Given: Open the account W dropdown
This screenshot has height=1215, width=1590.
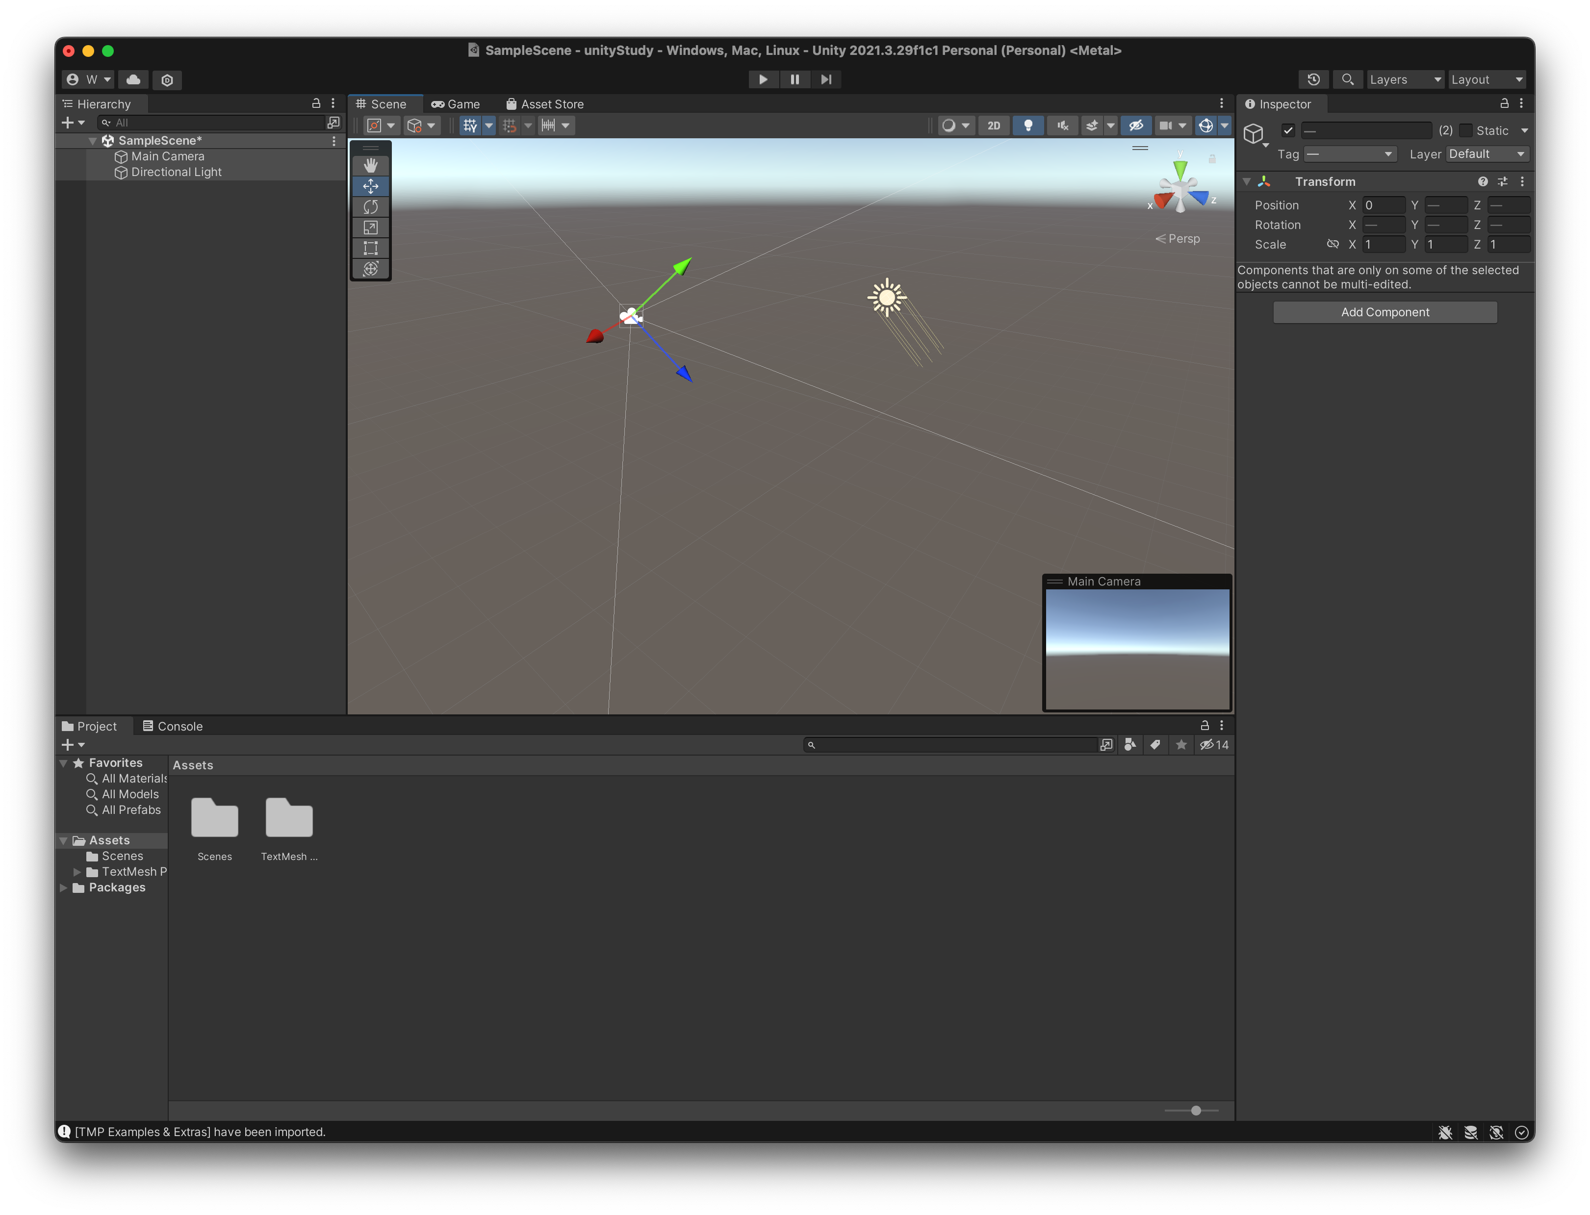Looking at the screenshot, I should tap(88, 79).
